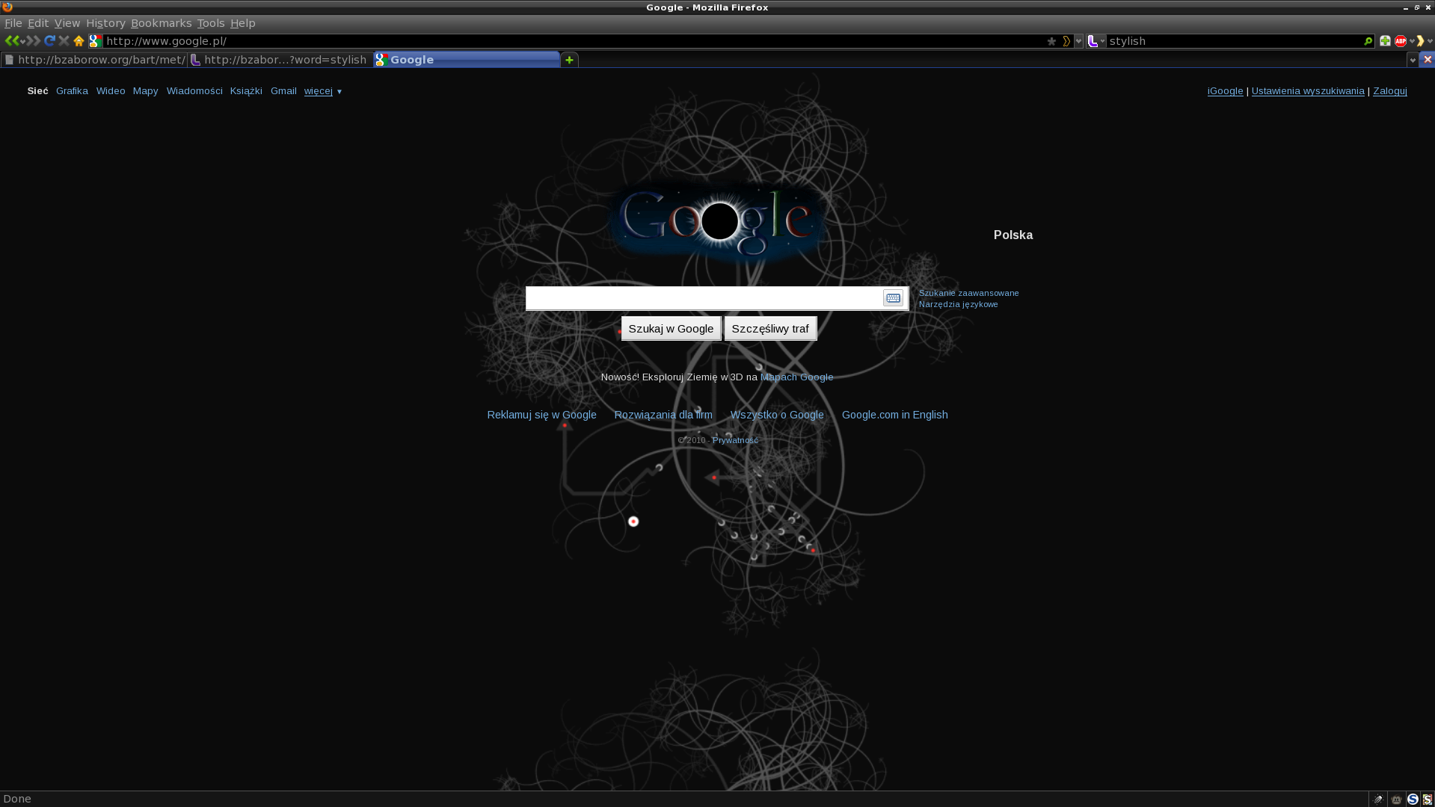
Task: Open the on-screen keyboard icon in search box
Action: (893, 298)
